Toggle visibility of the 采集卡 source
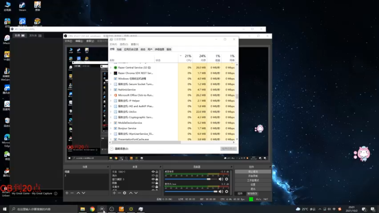The width and height of the screenshot is (379, 213). 153,186
